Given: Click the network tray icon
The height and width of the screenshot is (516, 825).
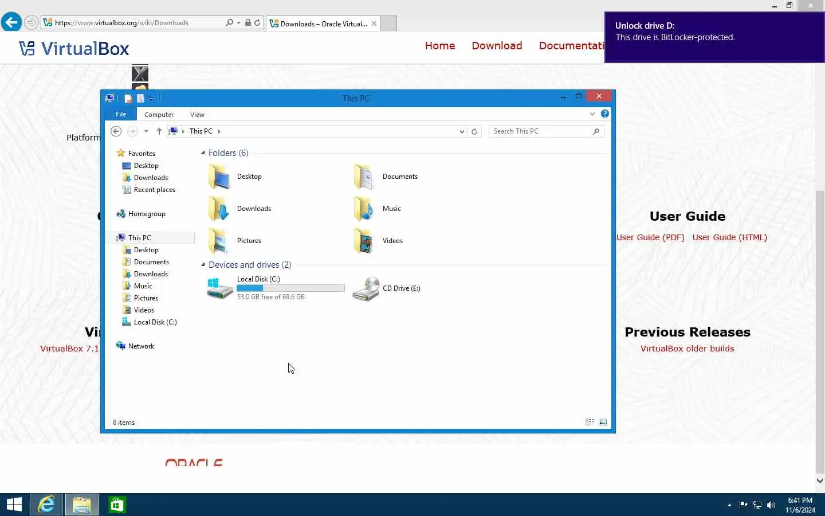Looking at the screenshot, I should (757, 505).
